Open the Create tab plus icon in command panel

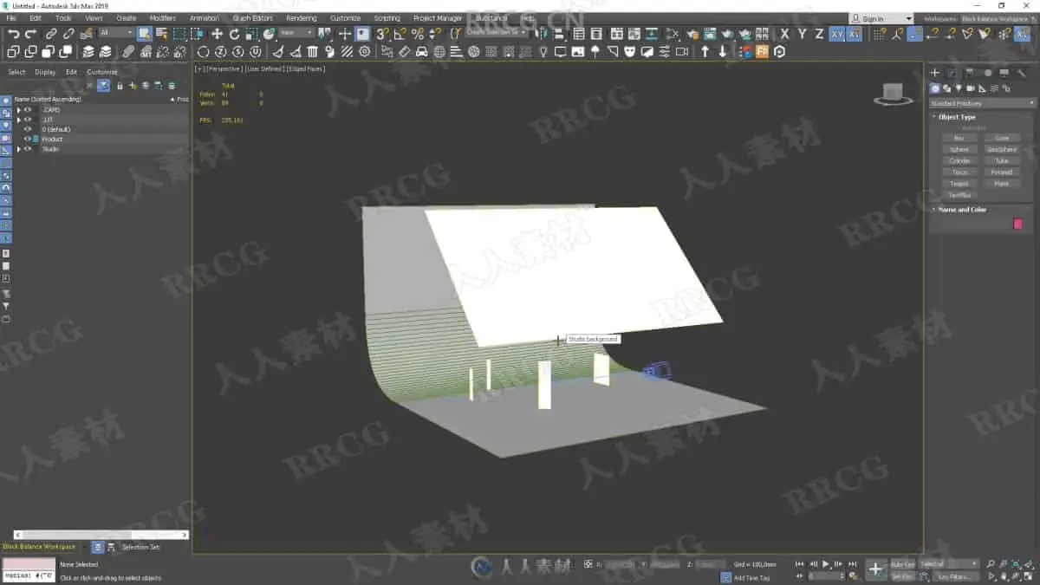click(935, 73)
